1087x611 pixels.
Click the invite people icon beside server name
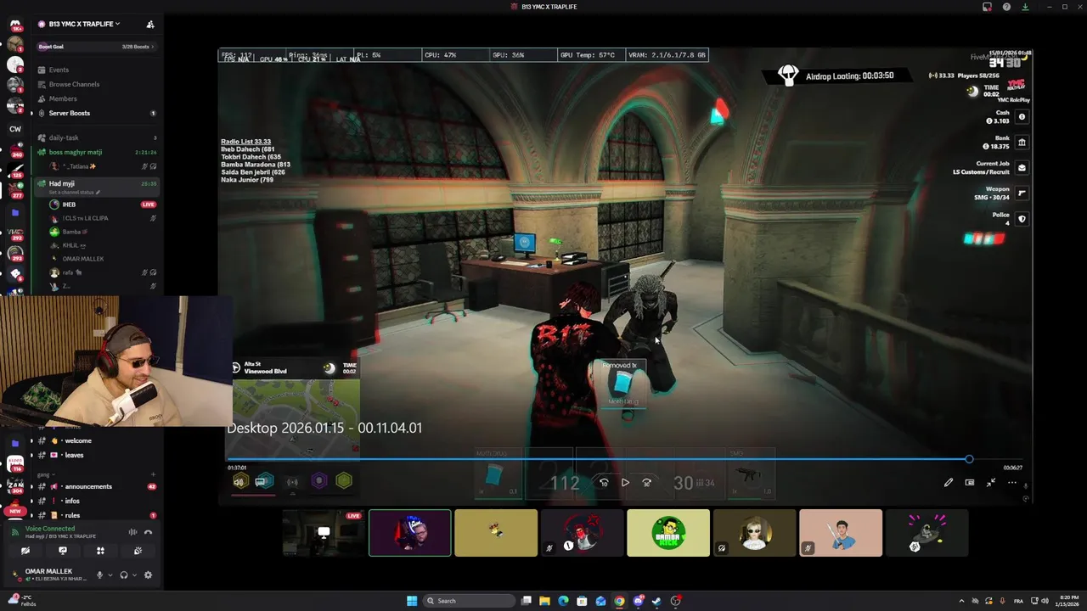pyautogui.click(x=150, y=24)
